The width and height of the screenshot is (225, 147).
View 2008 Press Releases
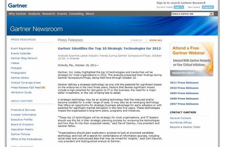(184, 98)
